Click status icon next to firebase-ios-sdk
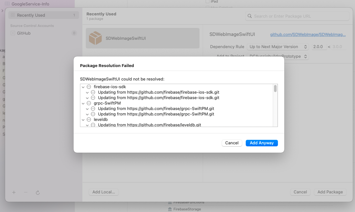This screenshot has width=355, height=212. click(89, 87)
